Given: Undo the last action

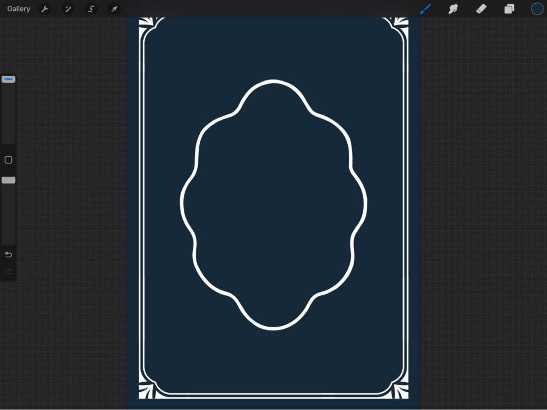Looking at the screenshot, I should (9, 254).
